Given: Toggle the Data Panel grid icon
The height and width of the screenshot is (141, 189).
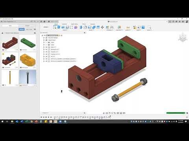Looking at the screenshot, I should (41, 22).
